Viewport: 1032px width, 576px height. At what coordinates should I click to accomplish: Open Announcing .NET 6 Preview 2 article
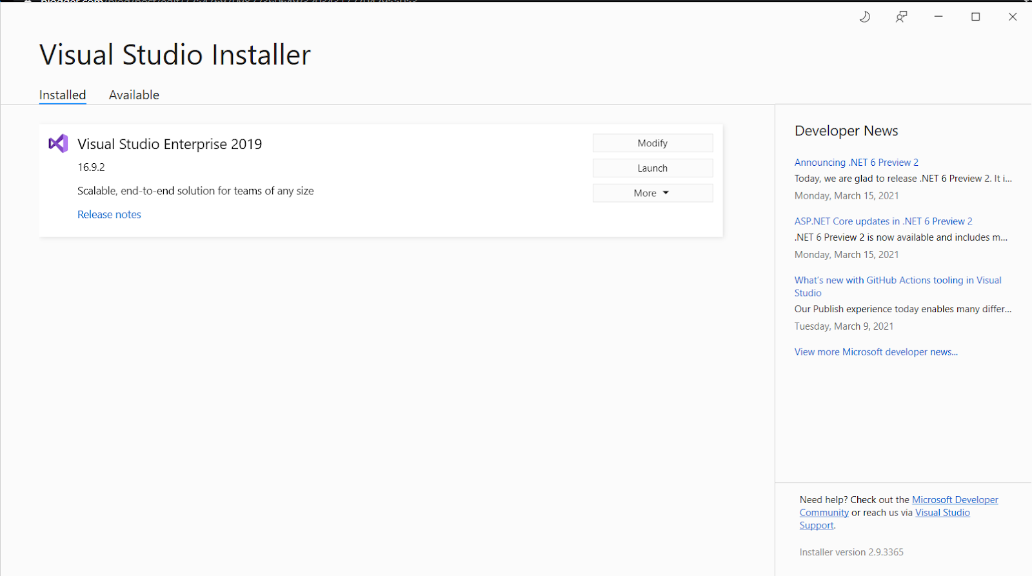[857, 163]
